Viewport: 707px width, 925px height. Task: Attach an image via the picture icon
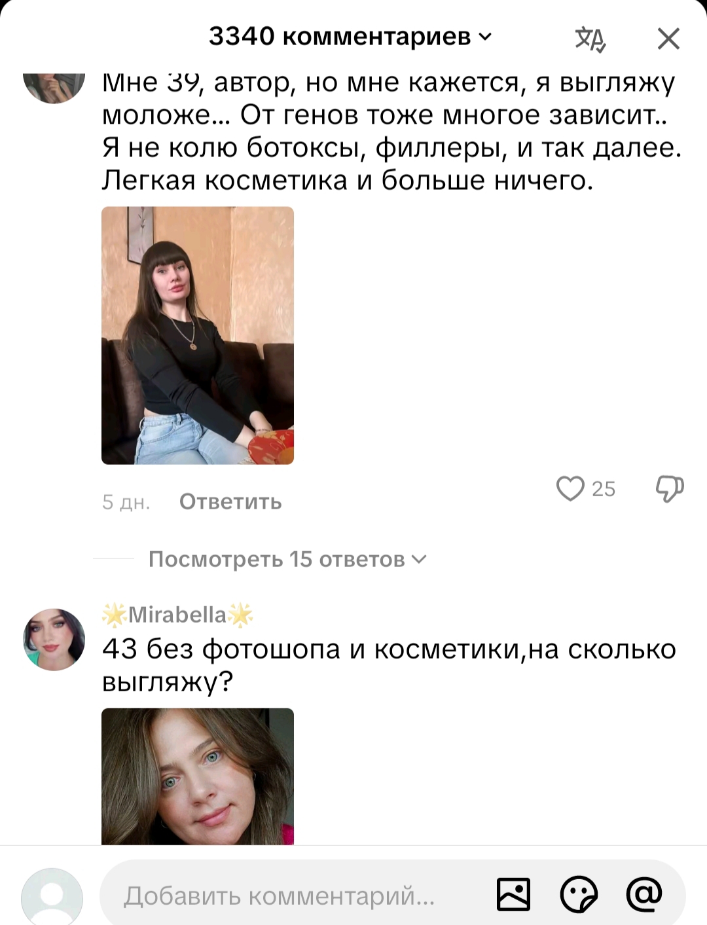tap(514, 894)
